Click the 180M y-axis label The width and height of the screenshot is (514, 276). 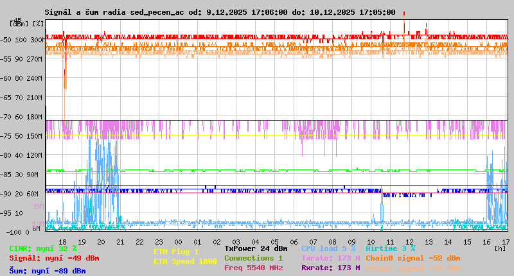(35, 116)
